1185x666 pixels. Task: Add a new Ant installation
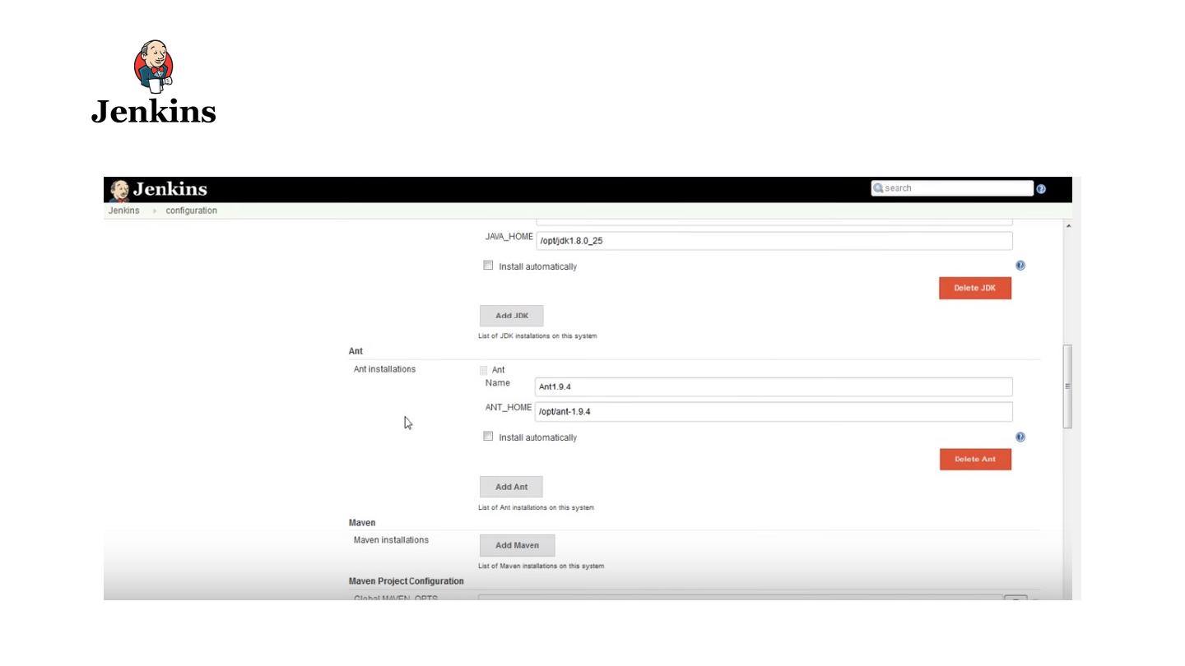(511, 487)
